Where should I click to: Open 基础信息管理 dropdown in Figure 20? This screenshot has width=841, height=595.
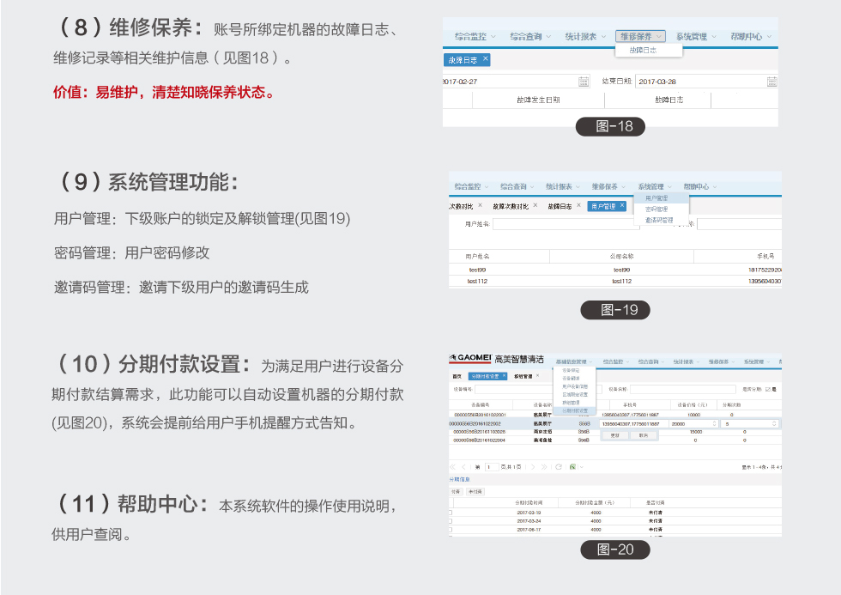pos(573,361)
